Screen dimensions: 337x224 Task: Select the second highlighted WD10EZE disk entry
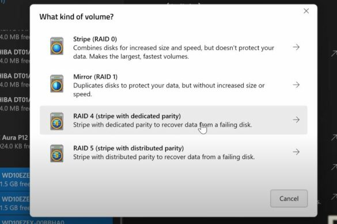click(15, 203)
